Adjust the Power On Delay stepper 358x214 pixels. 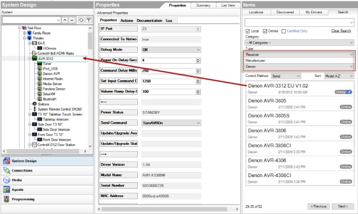[198, 60]
